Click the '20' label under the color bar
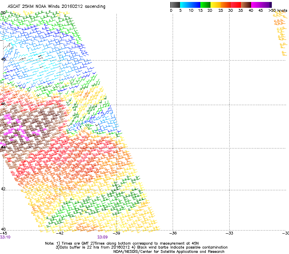This screenshot has height=254, width=289. [210, 11]
